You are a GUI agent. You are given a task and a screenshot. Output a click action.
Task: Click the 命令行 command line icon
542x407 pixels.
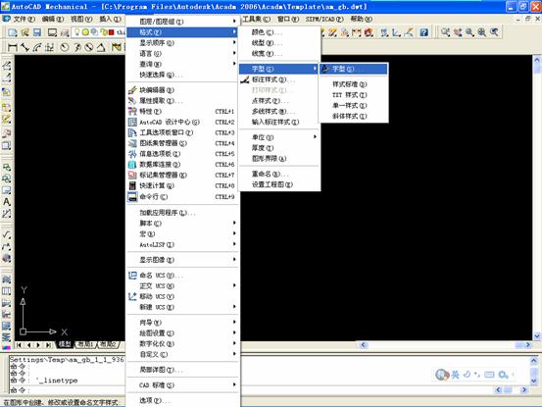(132, 197)
